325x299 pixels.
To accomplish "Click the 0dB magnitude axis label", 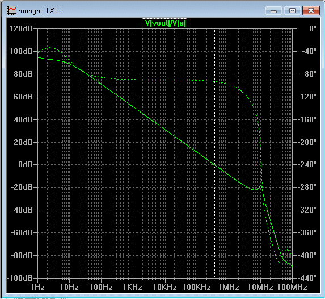I will pyautogui.click(x=26, y=164).
